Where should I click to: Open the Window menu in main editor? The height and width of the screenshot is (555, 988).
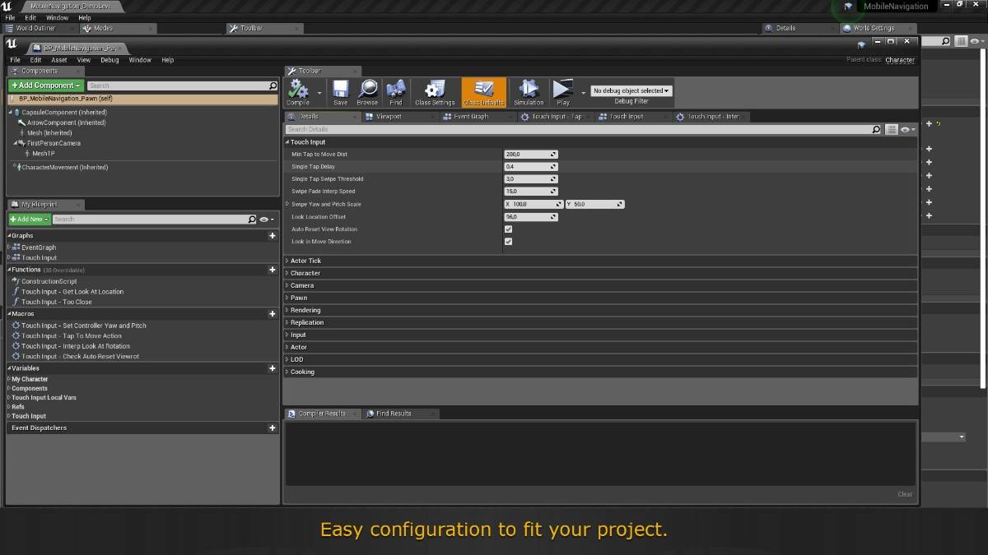(57, 17)
